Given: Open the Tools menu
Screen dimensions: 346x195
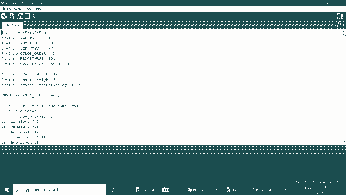Looking at the screenshot, I should (x=29, y=9).
